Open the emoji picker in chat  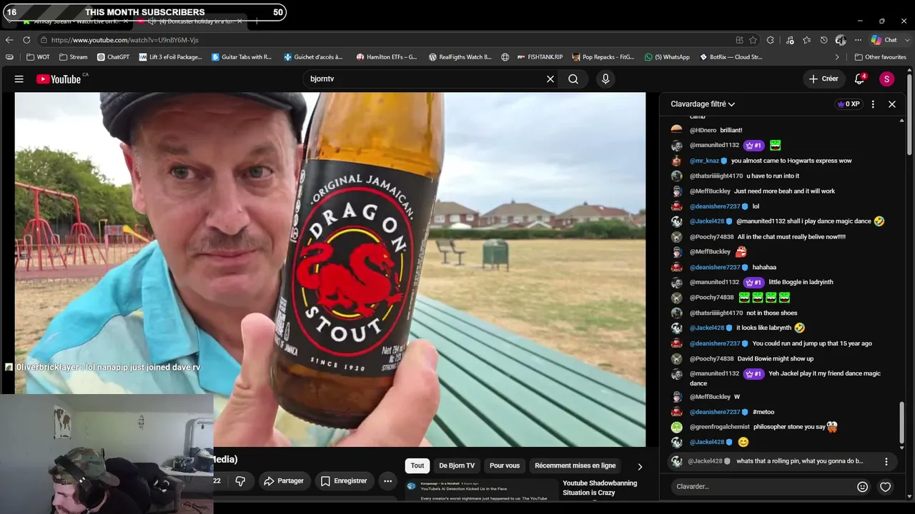pos(863,487)
